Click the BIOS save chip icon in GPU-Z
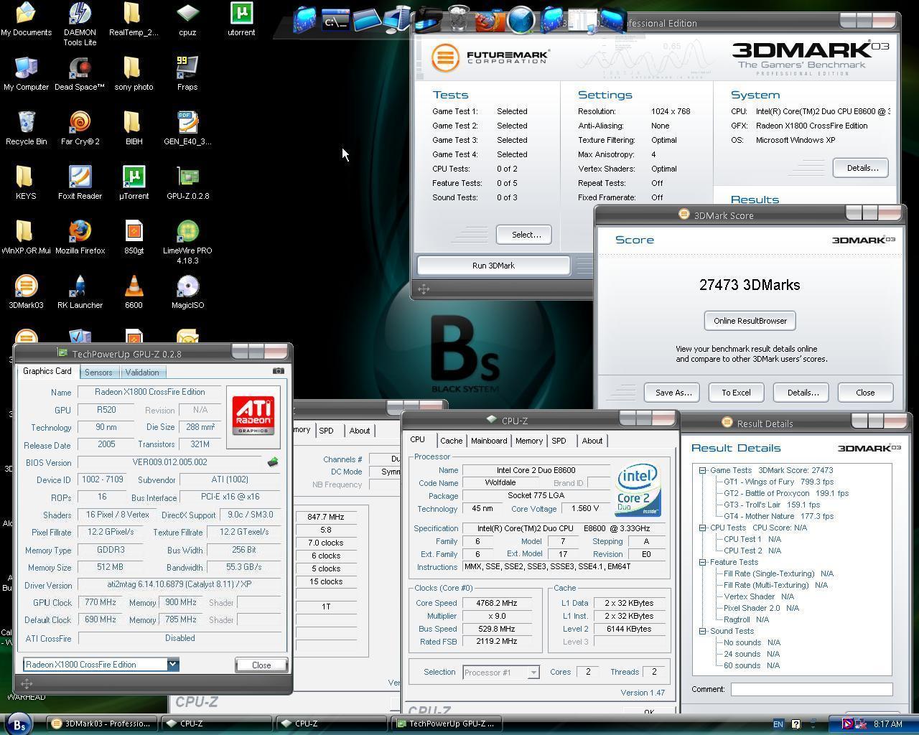919x735 pixels. coord(273,462)
